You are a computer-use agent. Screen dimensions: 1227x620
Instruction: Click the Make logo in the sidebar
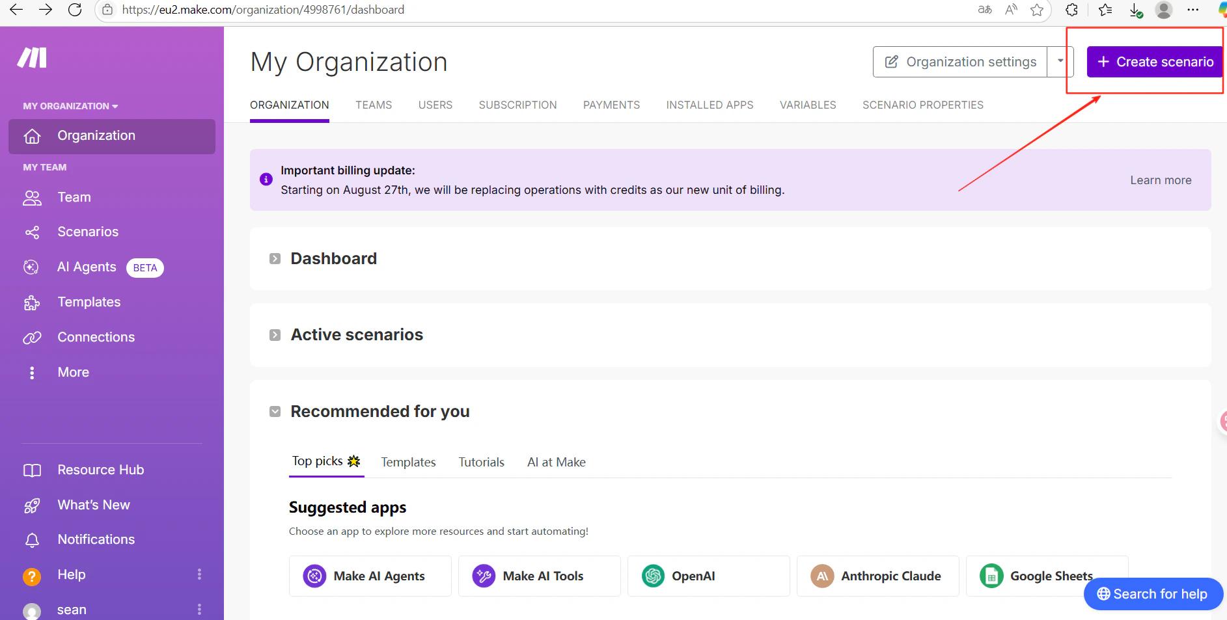[x=32, y=58]
